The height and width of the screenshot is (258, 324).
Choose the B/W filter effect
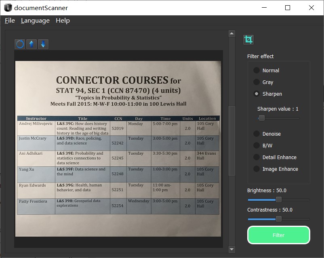[x=263, y=145]
